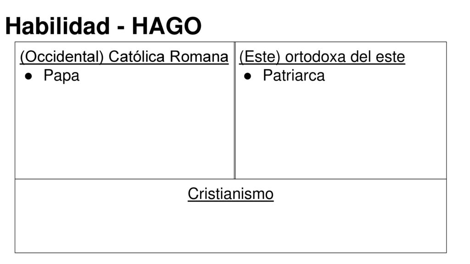
Task: Click the "Patriarca" bullet text
Action: 294,76
